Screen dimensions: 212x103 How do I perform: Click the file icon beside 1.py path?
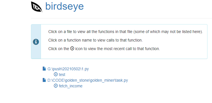(x=44, y=69)
